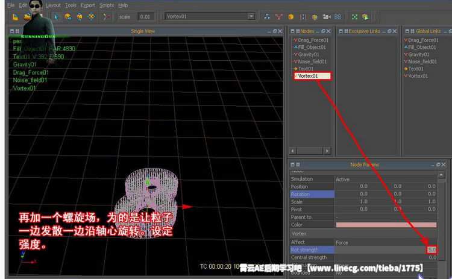Open the Export menu
The height and width of the screenshot is (279, 452).
point(87,5)
